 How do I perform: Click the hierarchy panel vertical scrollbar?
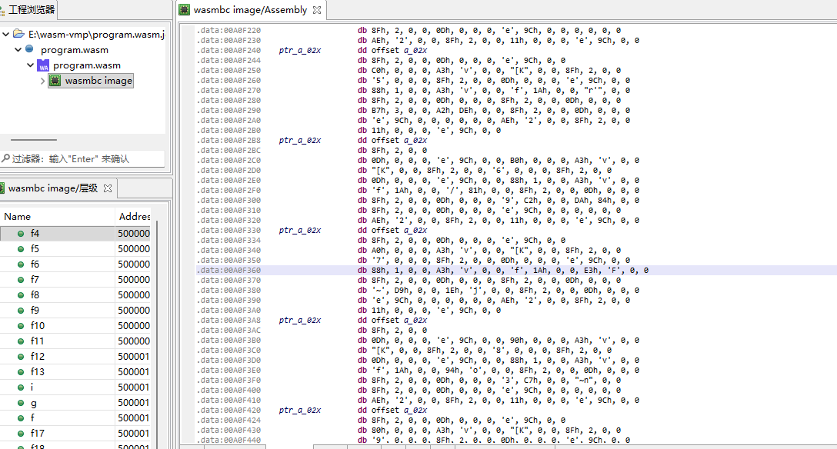(x=156, y=333)
